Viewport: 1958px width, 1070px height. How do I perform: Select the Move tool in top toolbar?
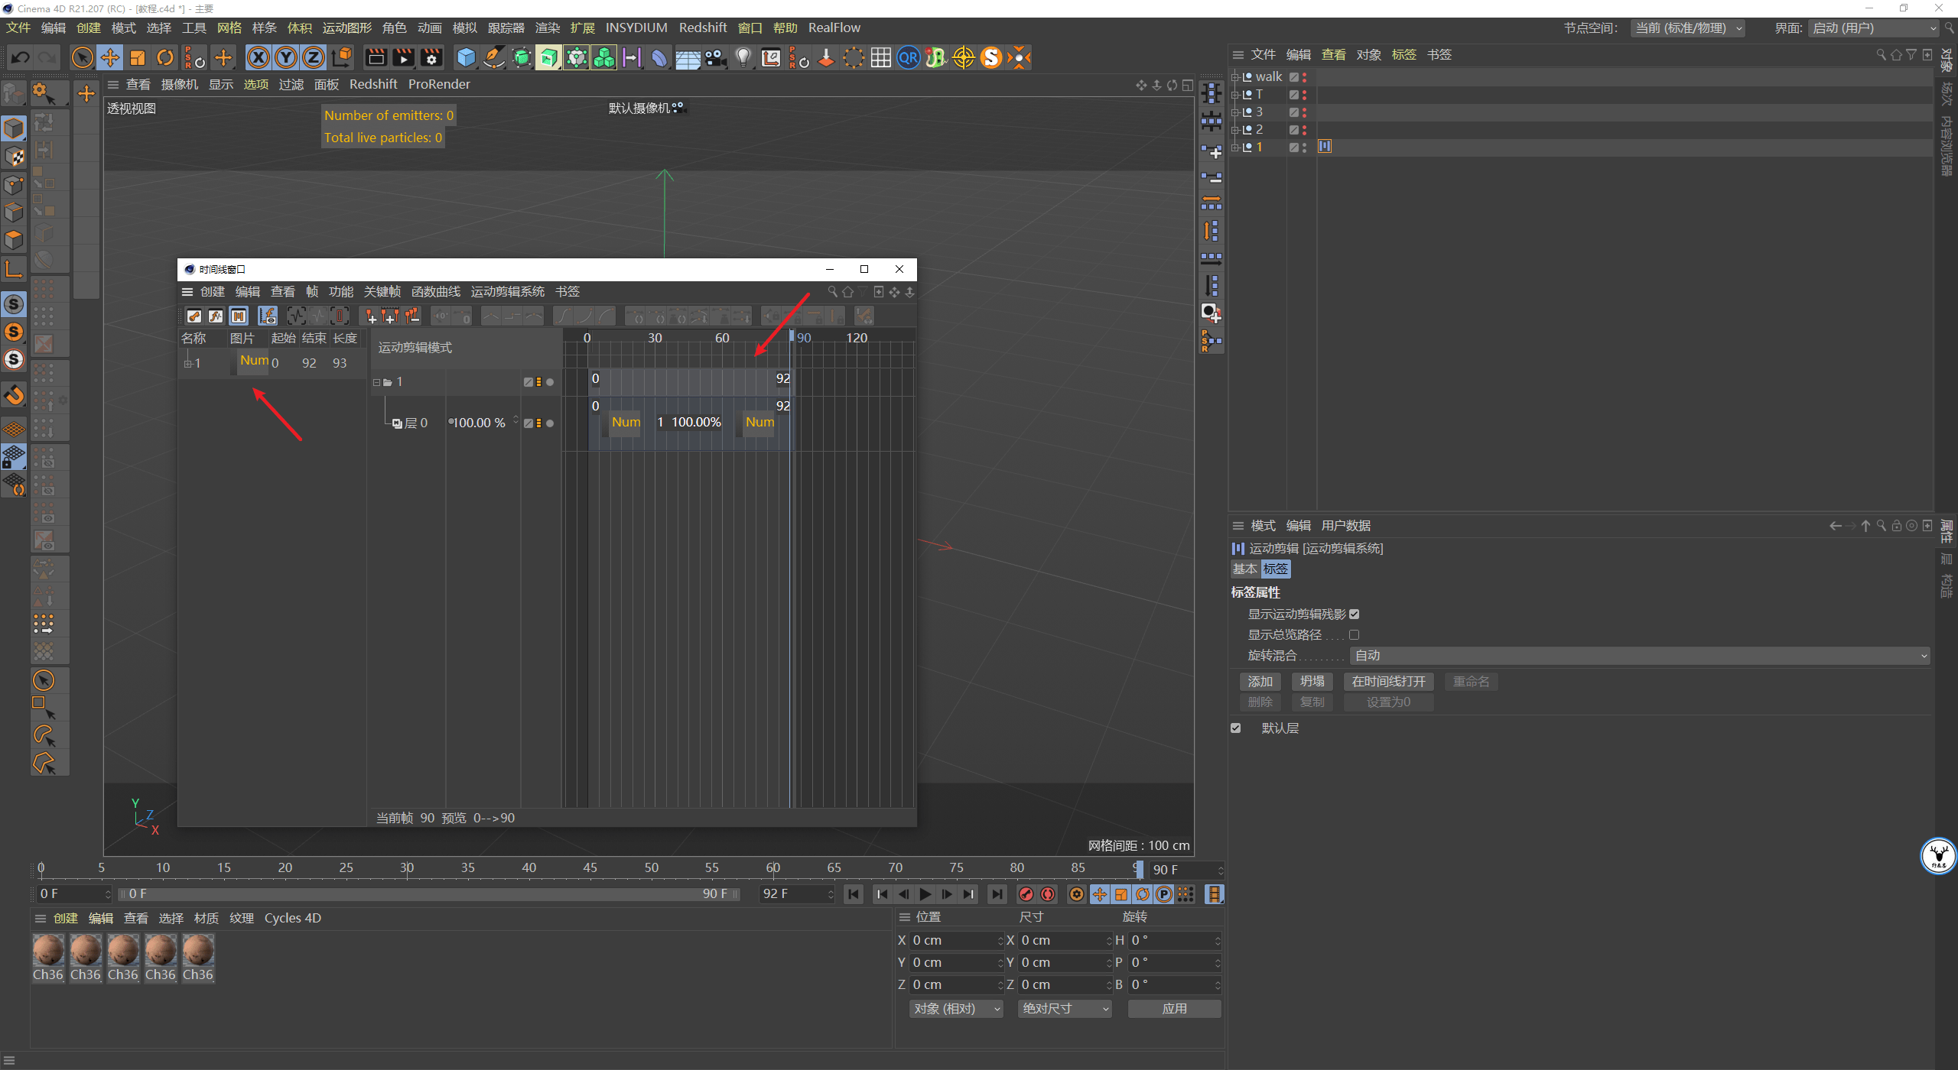point(110,58)
